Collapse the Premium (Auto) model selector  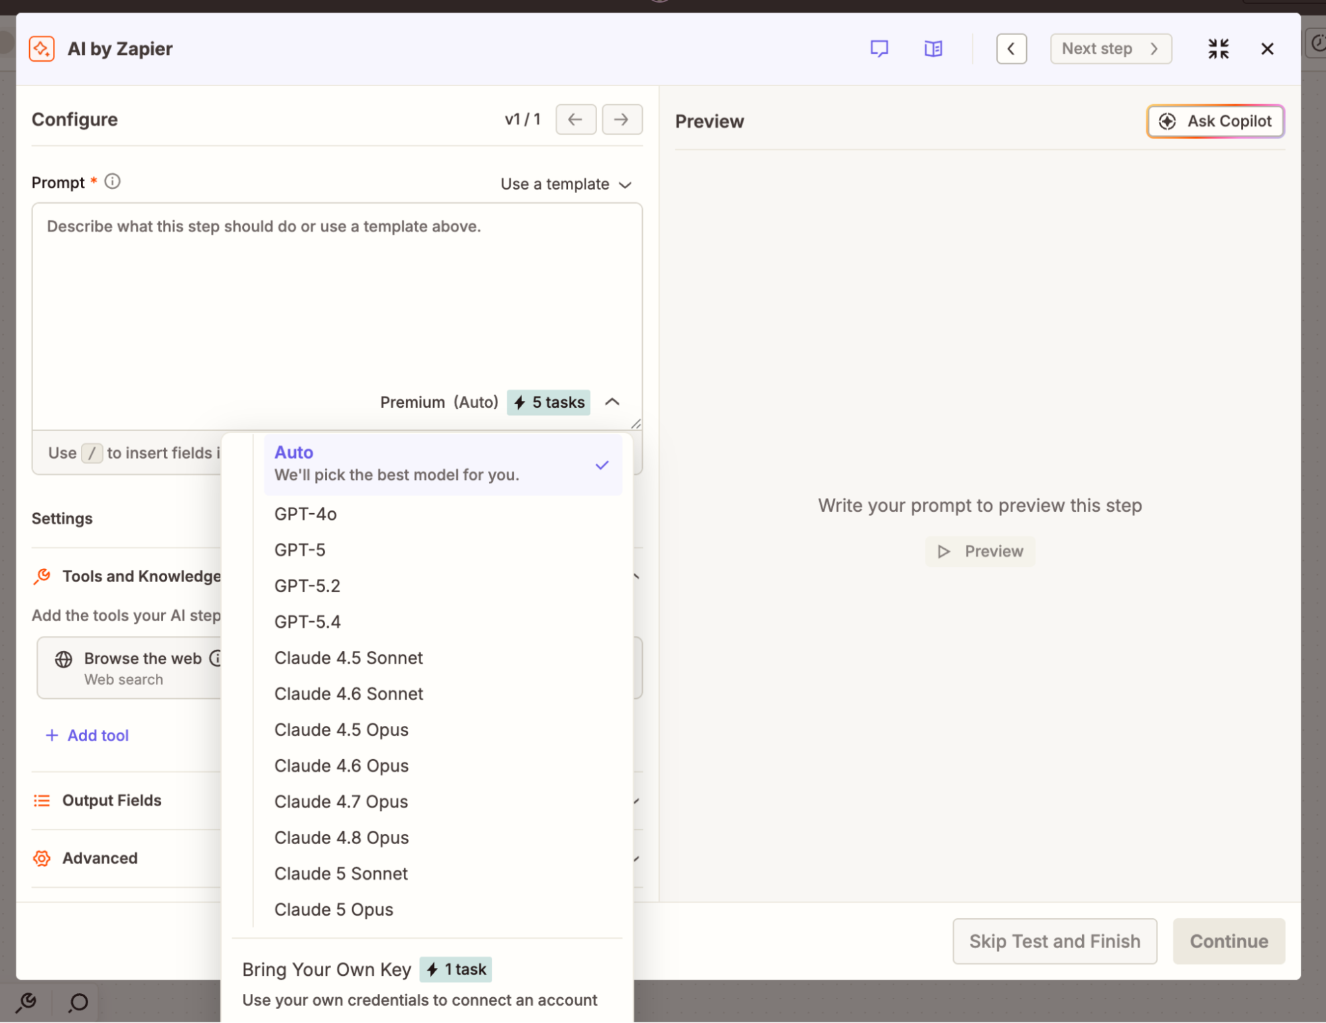[x=612, y=402]
